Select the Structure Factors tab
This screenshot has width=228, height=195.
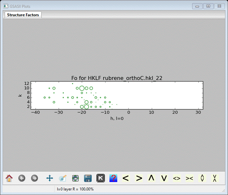tap(23, 15)
